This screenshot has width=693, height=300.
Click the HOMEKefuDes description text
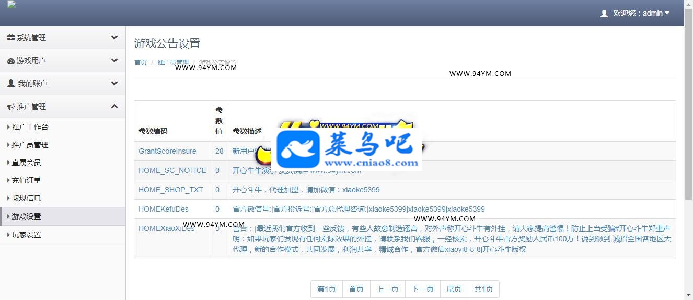(x=359, y=209)
